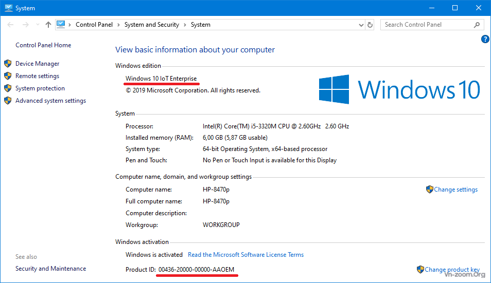This screenshot has height=283, width=491.
Task: Click the search magnifier icon
Action: (x=477, y=25)
